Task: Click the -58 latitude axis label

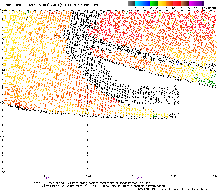Action: [3, 136]
